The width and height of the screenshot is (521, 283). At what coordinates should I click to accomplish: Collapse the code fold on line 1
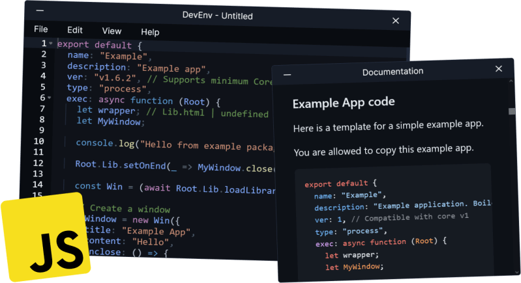click(50, 44)
